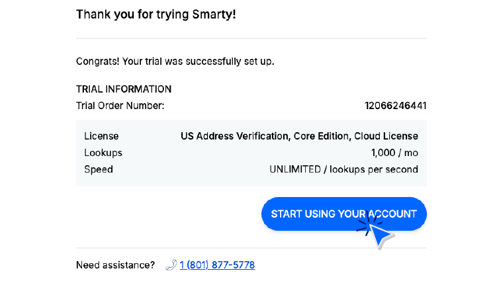Click the 'Congrats! Your trial was successfully set up' message

click(x=175, y=61)
